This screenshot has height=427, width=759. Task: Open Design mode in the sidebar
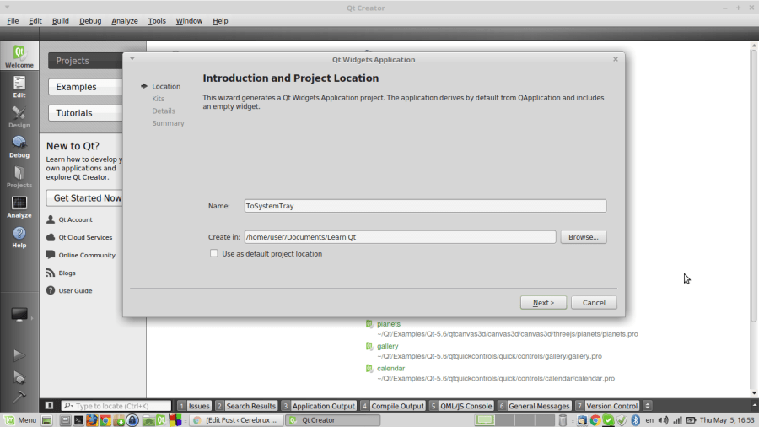[19, 116]
